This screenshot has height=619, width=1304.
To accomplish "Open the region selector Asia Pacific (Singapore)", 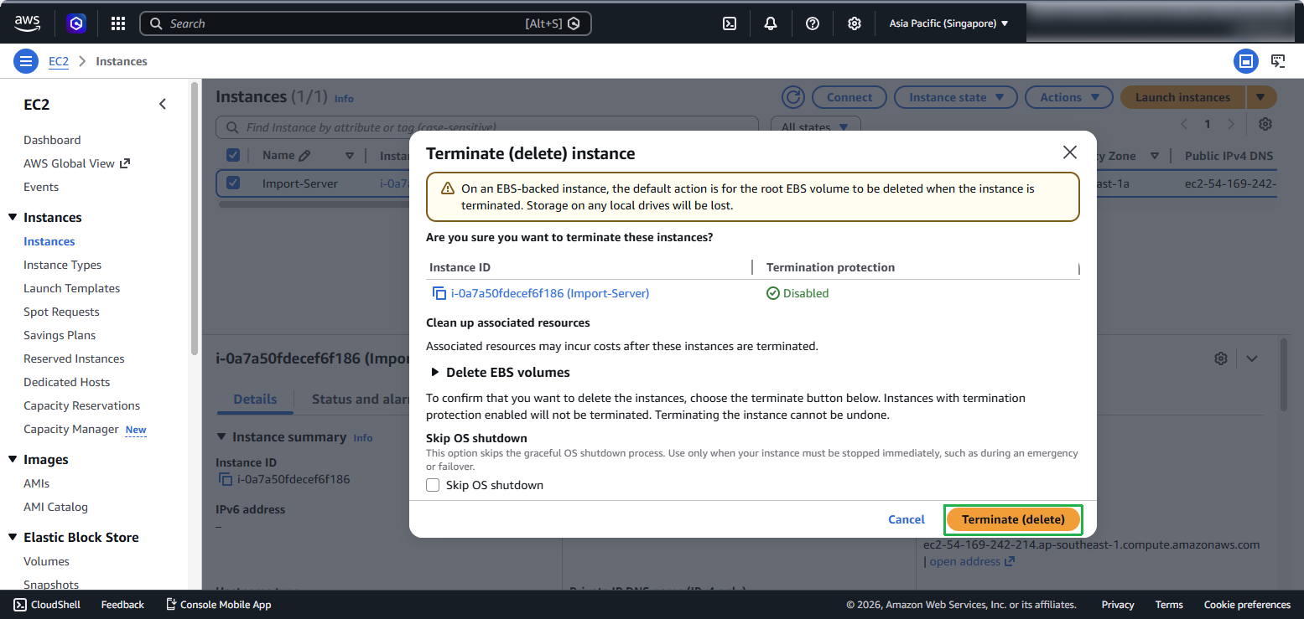I will 948,23.
